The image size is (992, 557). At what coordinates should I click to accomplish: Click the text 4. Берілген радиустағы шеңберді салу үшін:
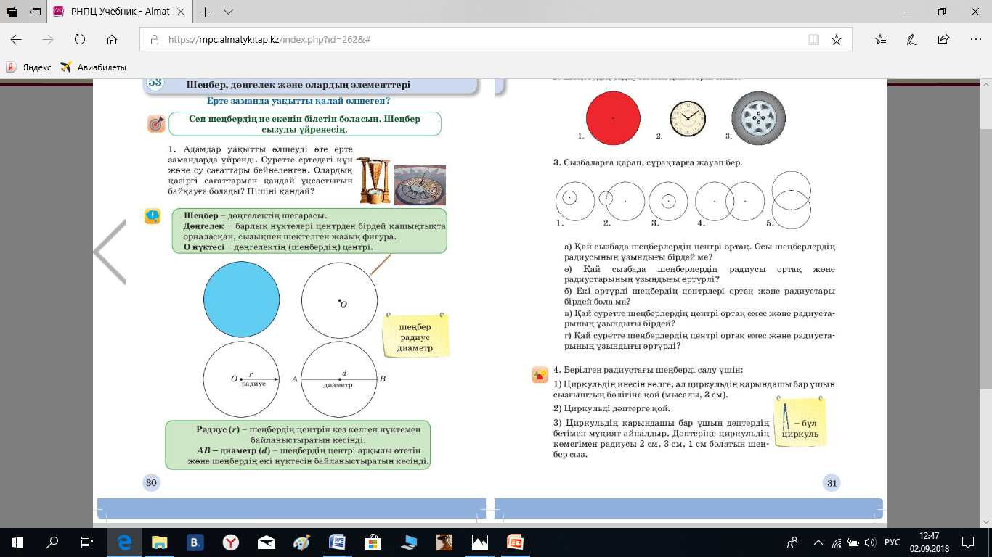(648, 371)
